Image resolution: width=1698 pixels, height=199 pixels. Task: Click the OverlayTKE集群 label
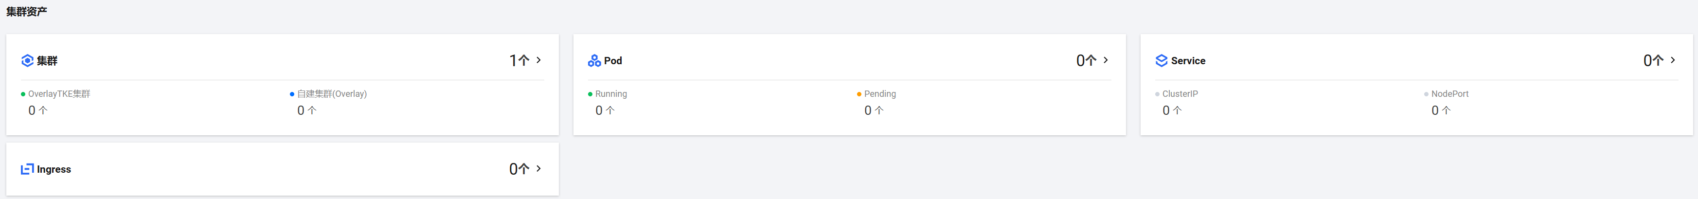(x=59, y=94)
